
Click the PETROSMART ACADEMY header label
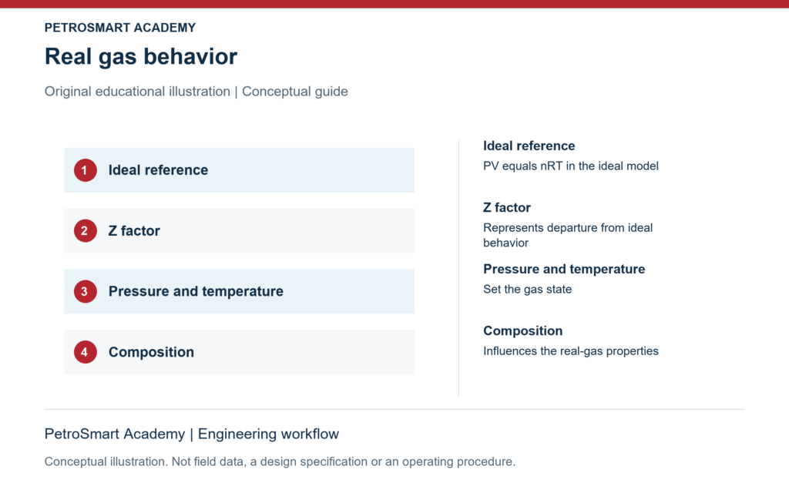[x=120, y=28]
